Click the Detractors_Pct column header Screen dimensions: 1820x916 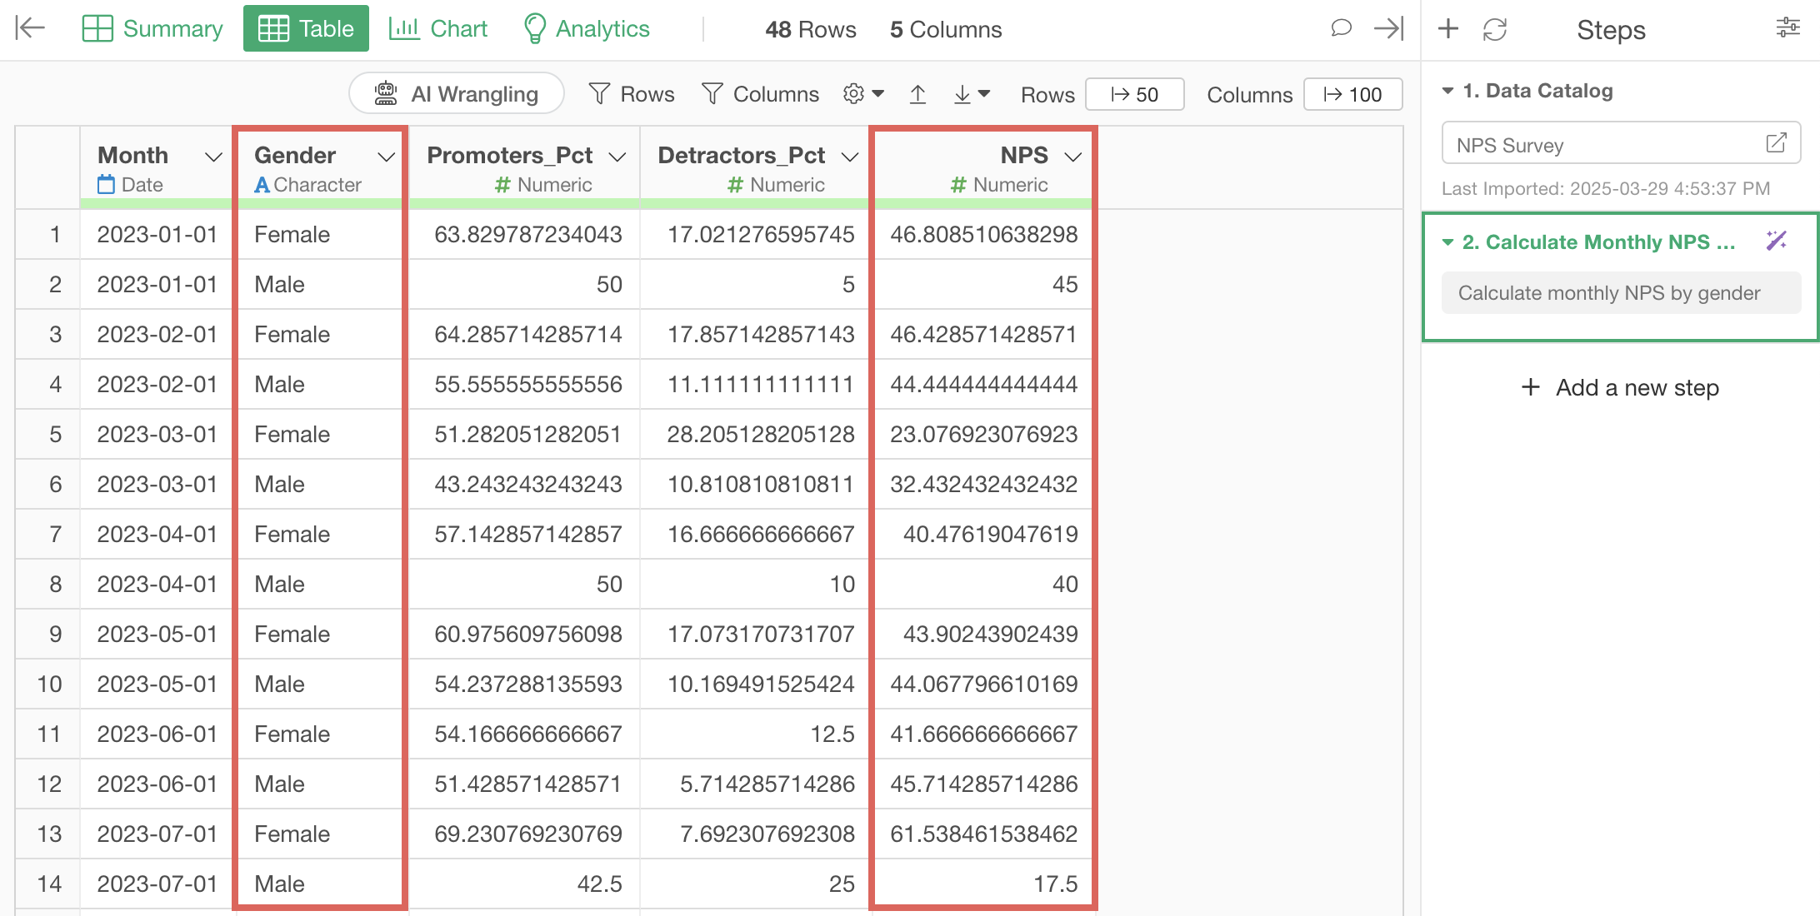[x=756, y=167]
